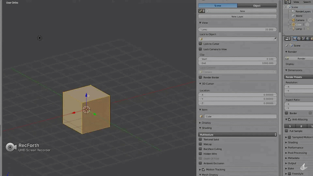
Task: Open the Multitexture shading dropdown
Action: click(x=237, y=135)
